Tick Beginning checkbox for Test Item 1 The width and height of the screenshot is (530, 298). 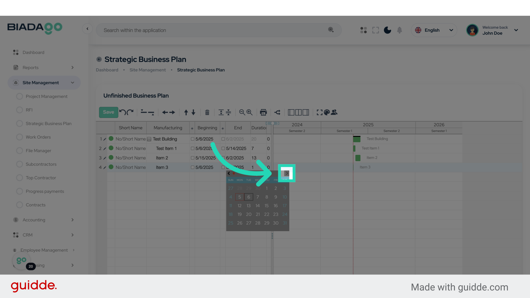pos(193,148)
